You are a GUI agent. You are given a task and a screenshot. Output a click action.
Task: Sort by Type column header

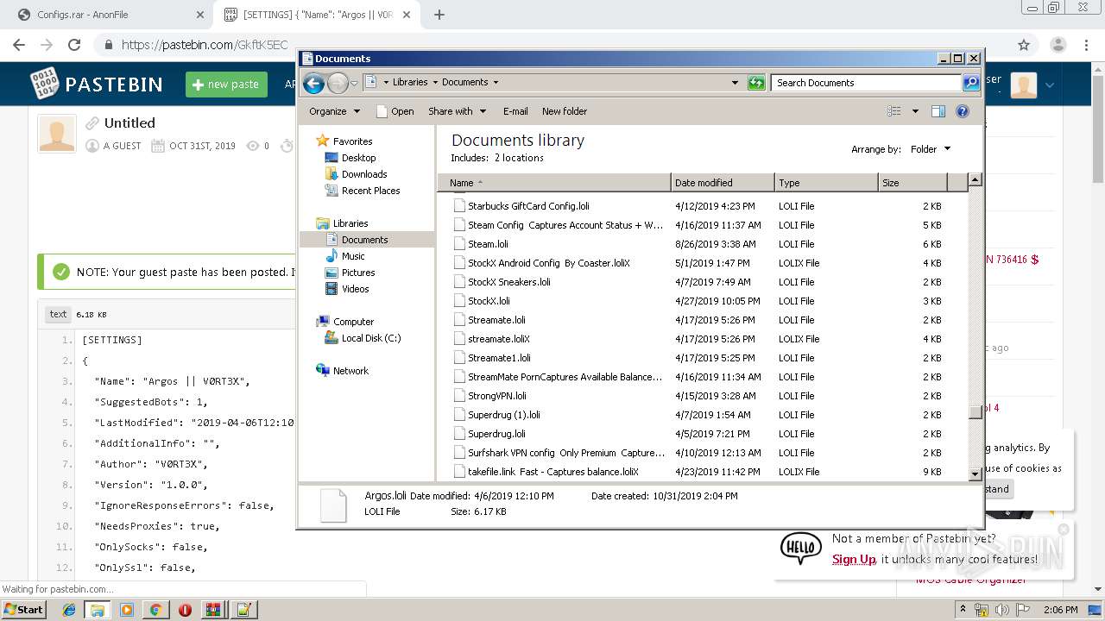click(826, 183)
